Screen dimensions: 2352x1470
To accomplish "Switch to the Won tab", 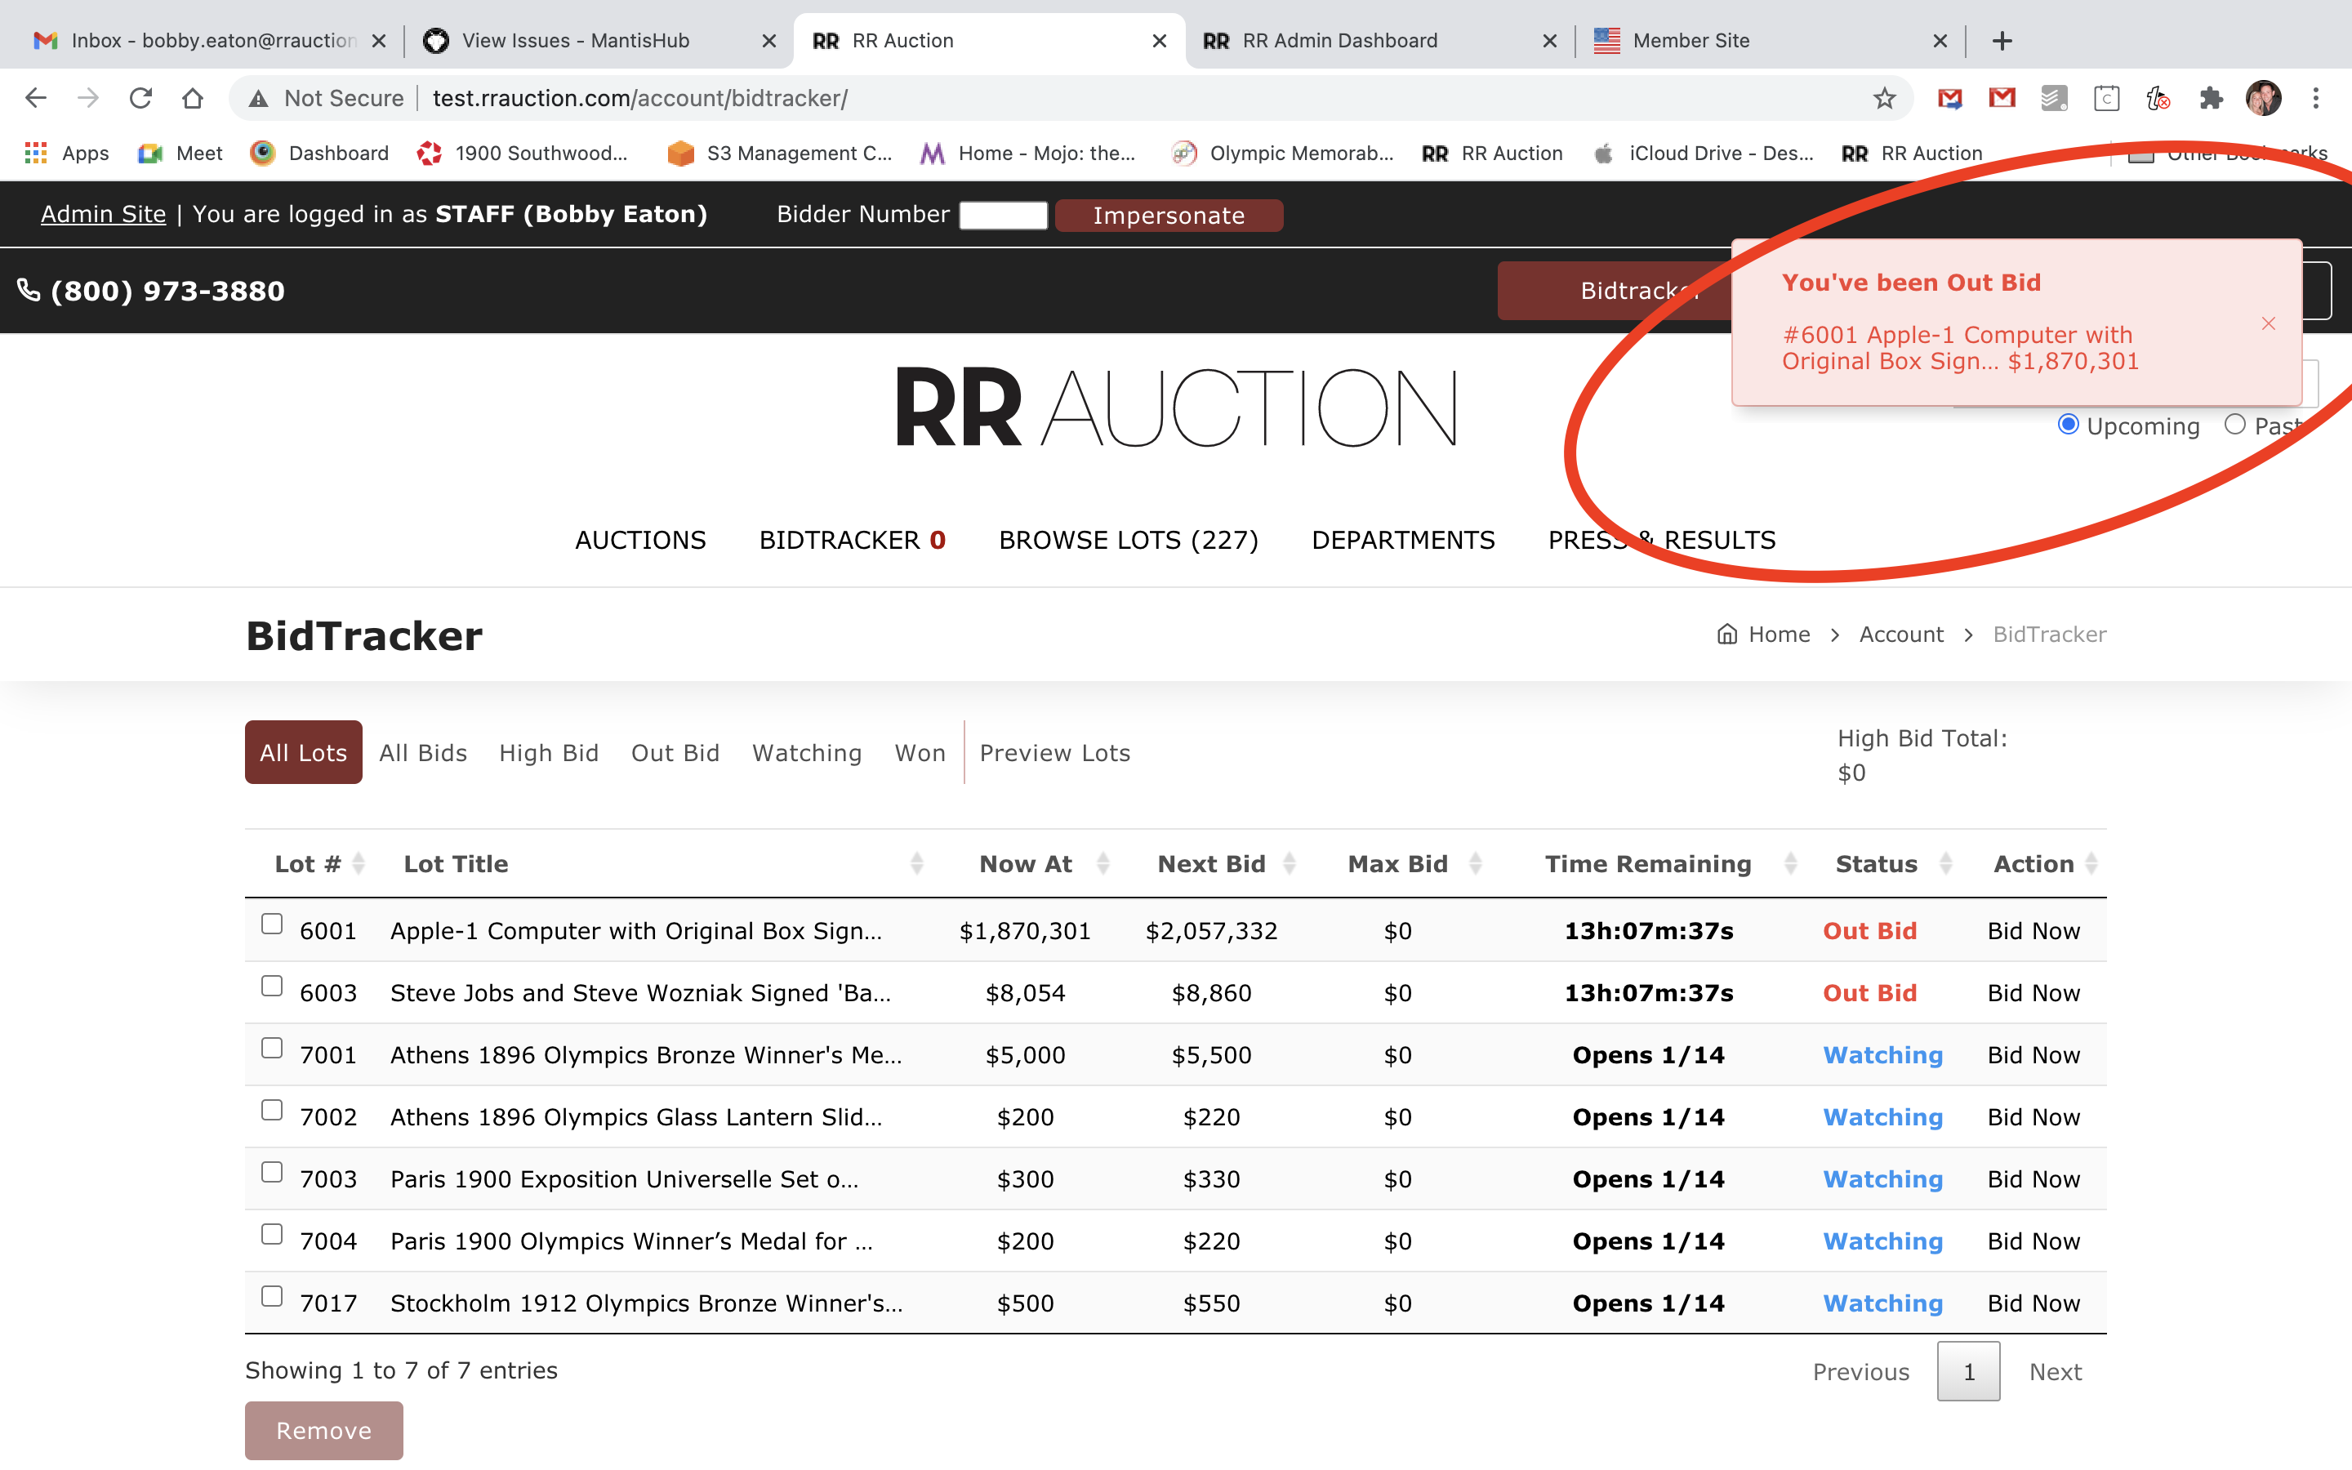I will click(x=920, y=752).
